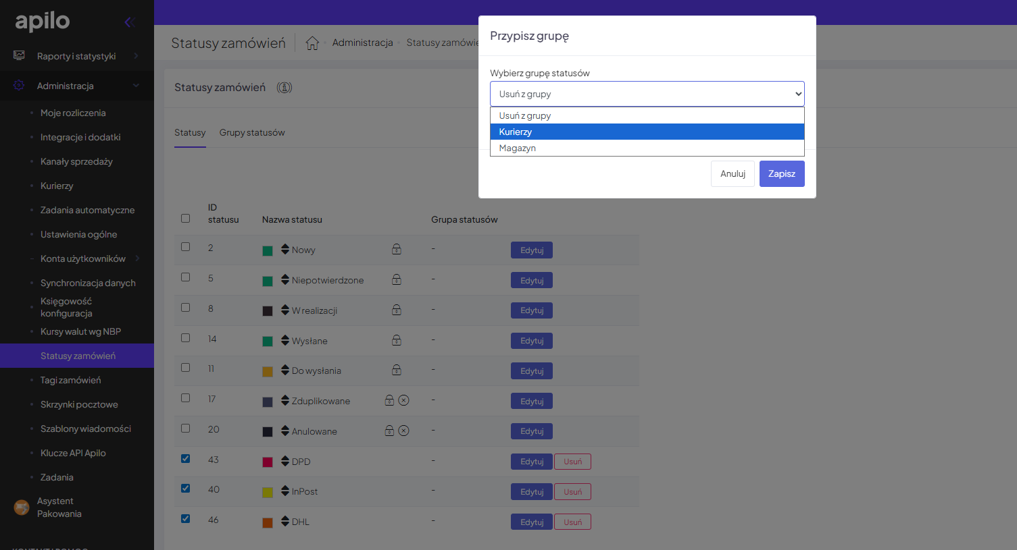This screenshot has width=1017, height=550.
Task: Select Kurierzy from the dropdown list
Action: (647, 132)
